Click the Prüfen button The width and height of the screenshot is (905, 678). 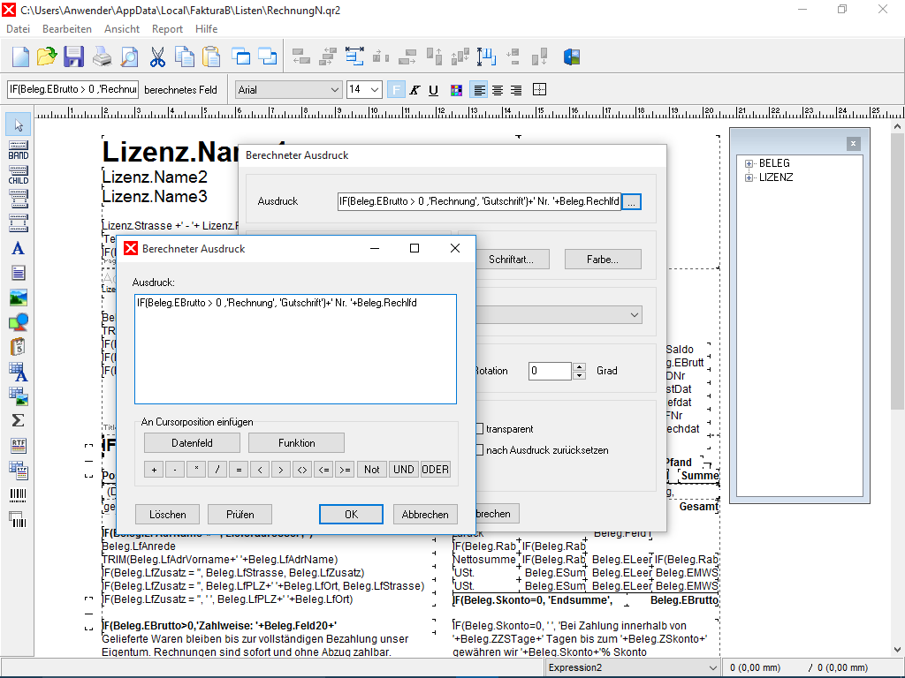pos(240,515)
